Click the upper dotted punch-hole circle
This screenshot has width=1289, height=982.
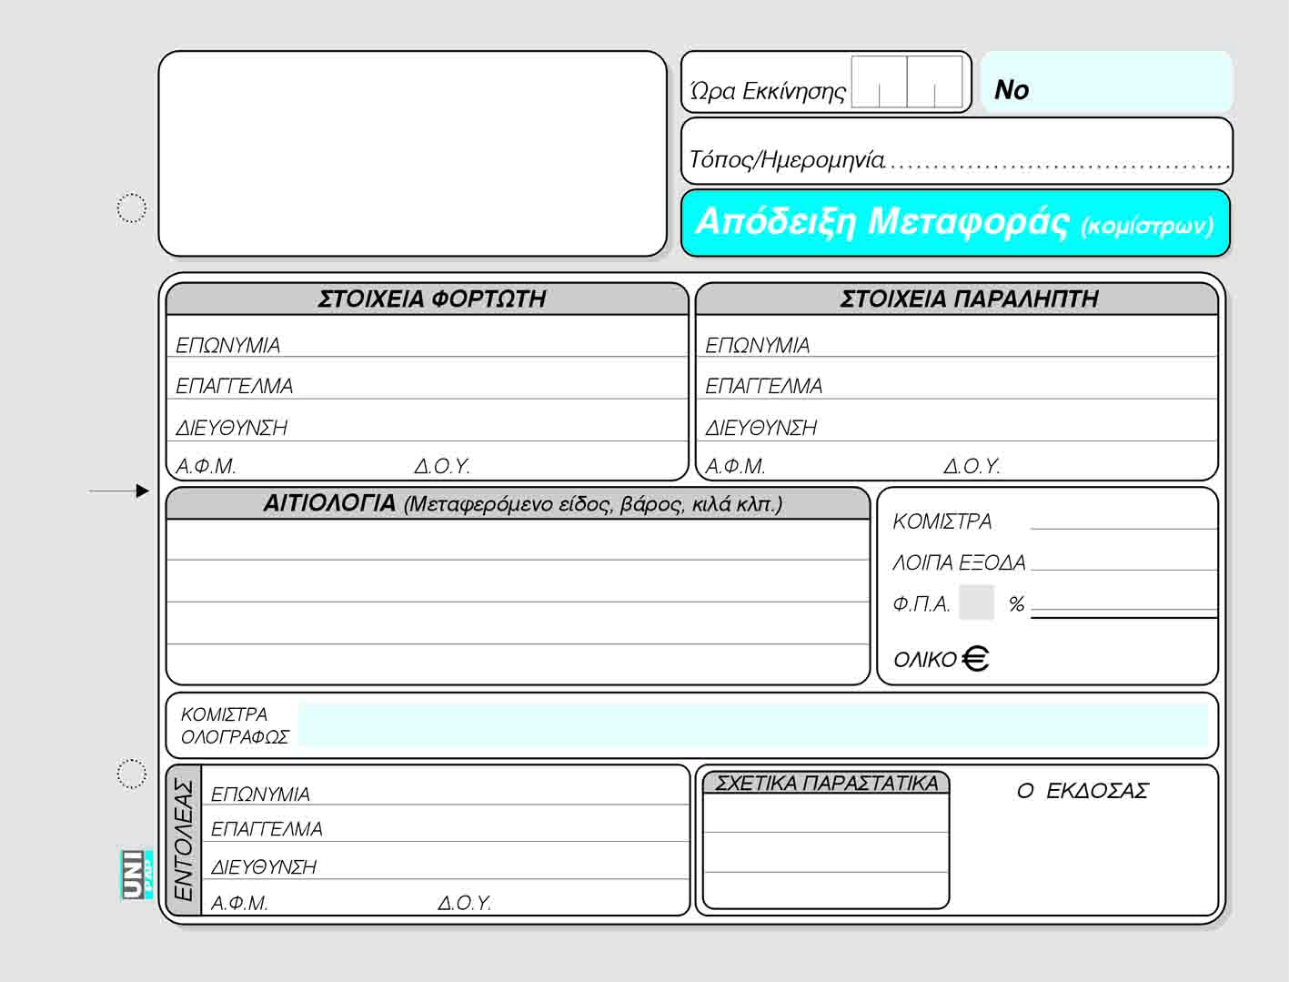132,208
